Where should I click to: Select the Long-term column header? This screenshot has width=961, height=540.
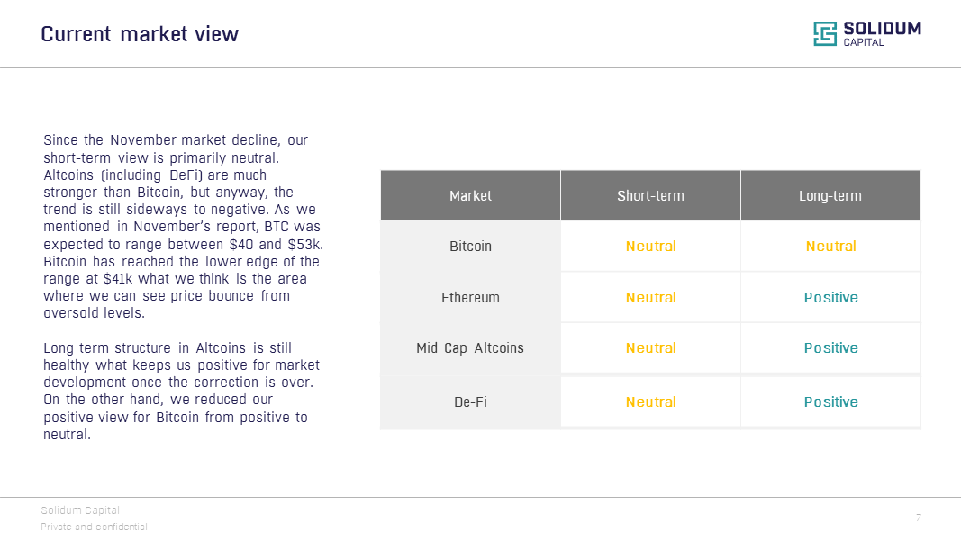click(x=830, y=195)
